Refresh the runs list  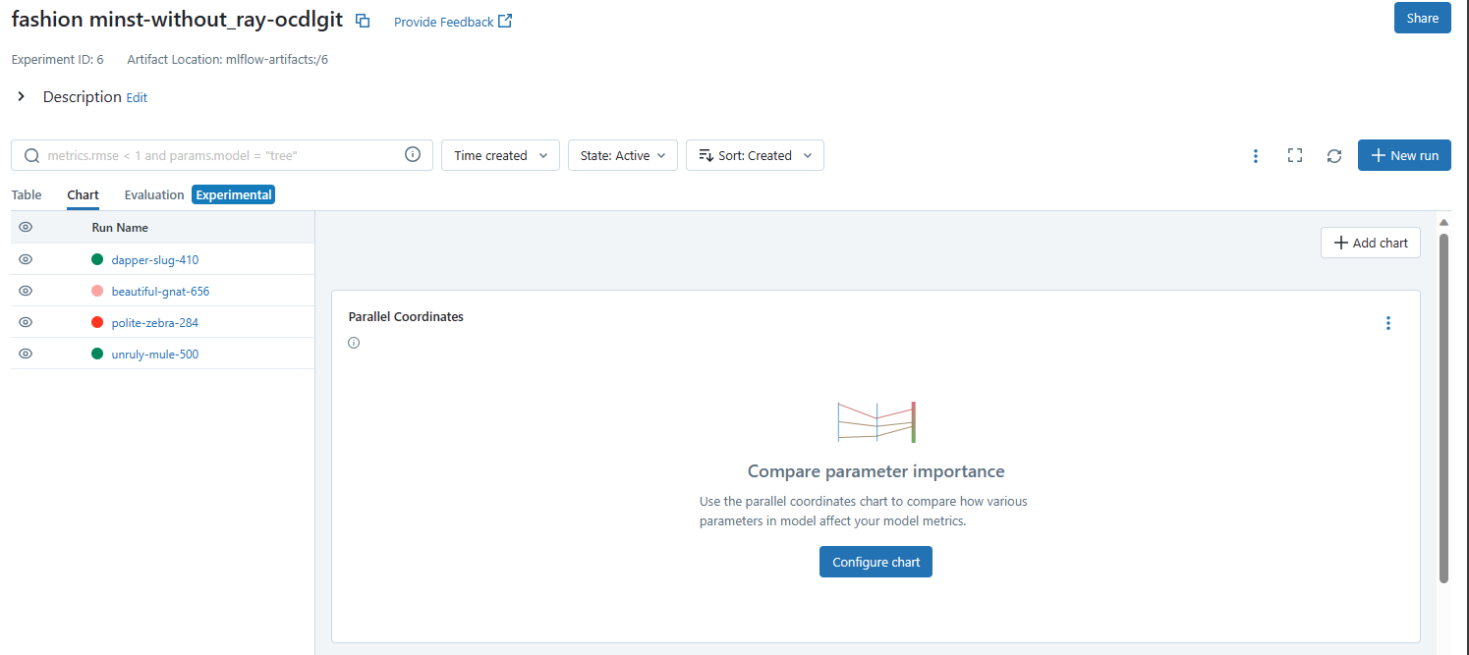(1333, 155)
